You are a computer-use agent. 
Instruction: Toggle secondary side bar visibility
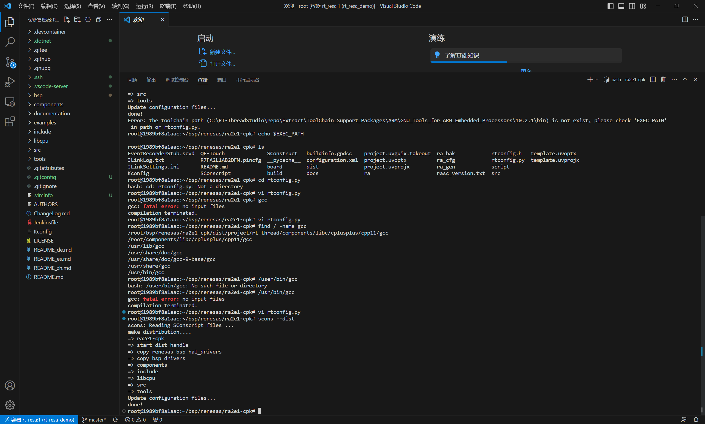[x=632, y=6]
